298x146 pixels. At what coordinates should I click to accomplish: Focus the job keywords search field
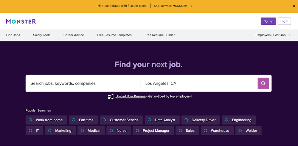click(x=83, y=83)
